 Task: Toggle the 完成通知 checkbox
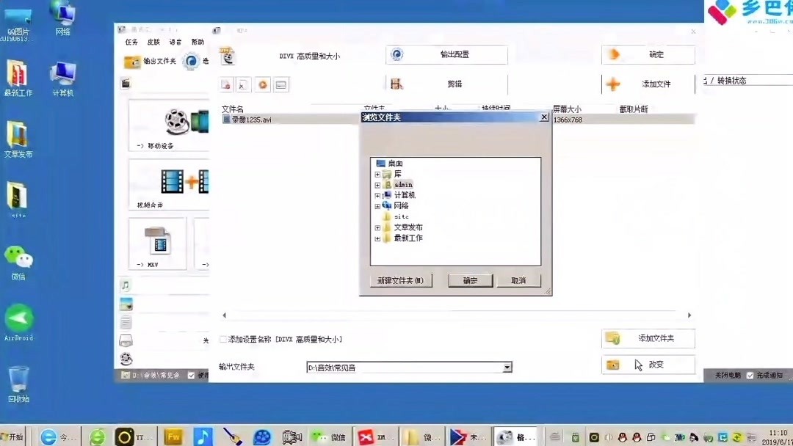(750, 375)
